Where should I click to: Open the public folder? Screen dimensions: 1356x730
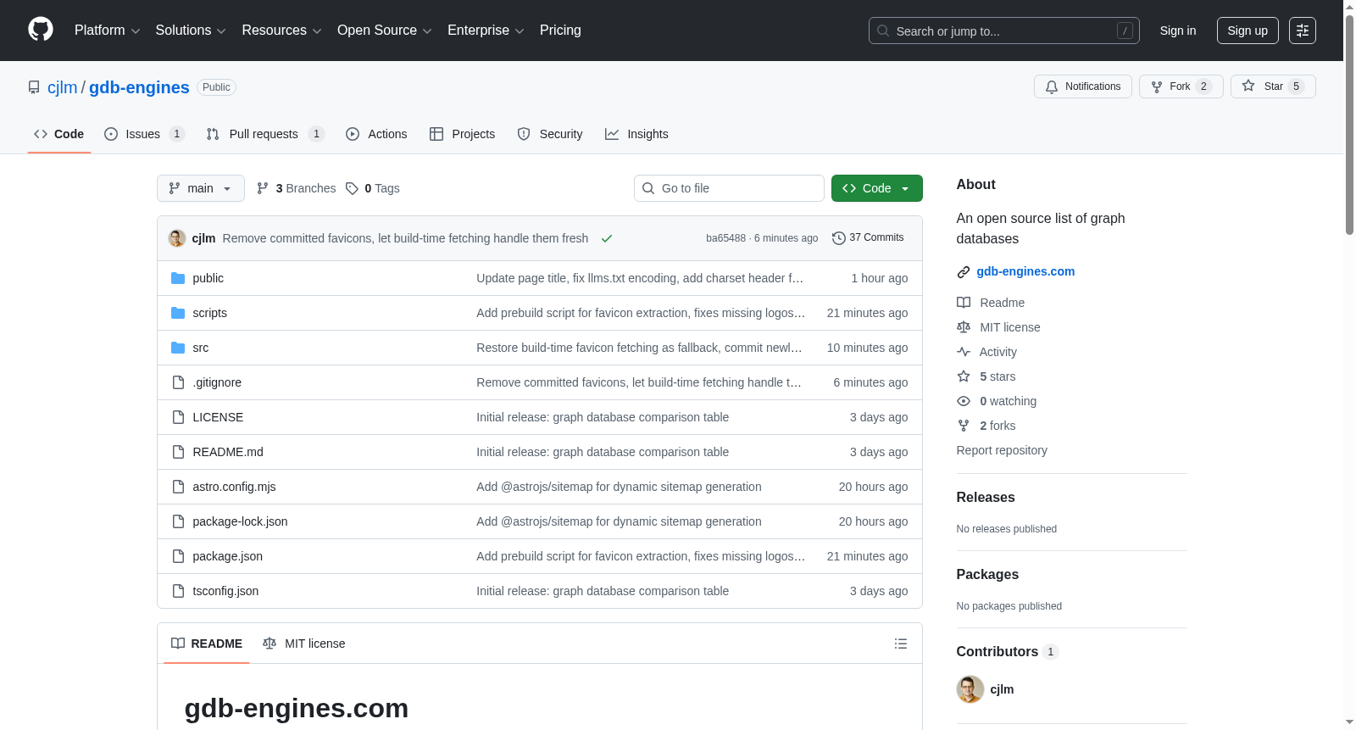208,278
